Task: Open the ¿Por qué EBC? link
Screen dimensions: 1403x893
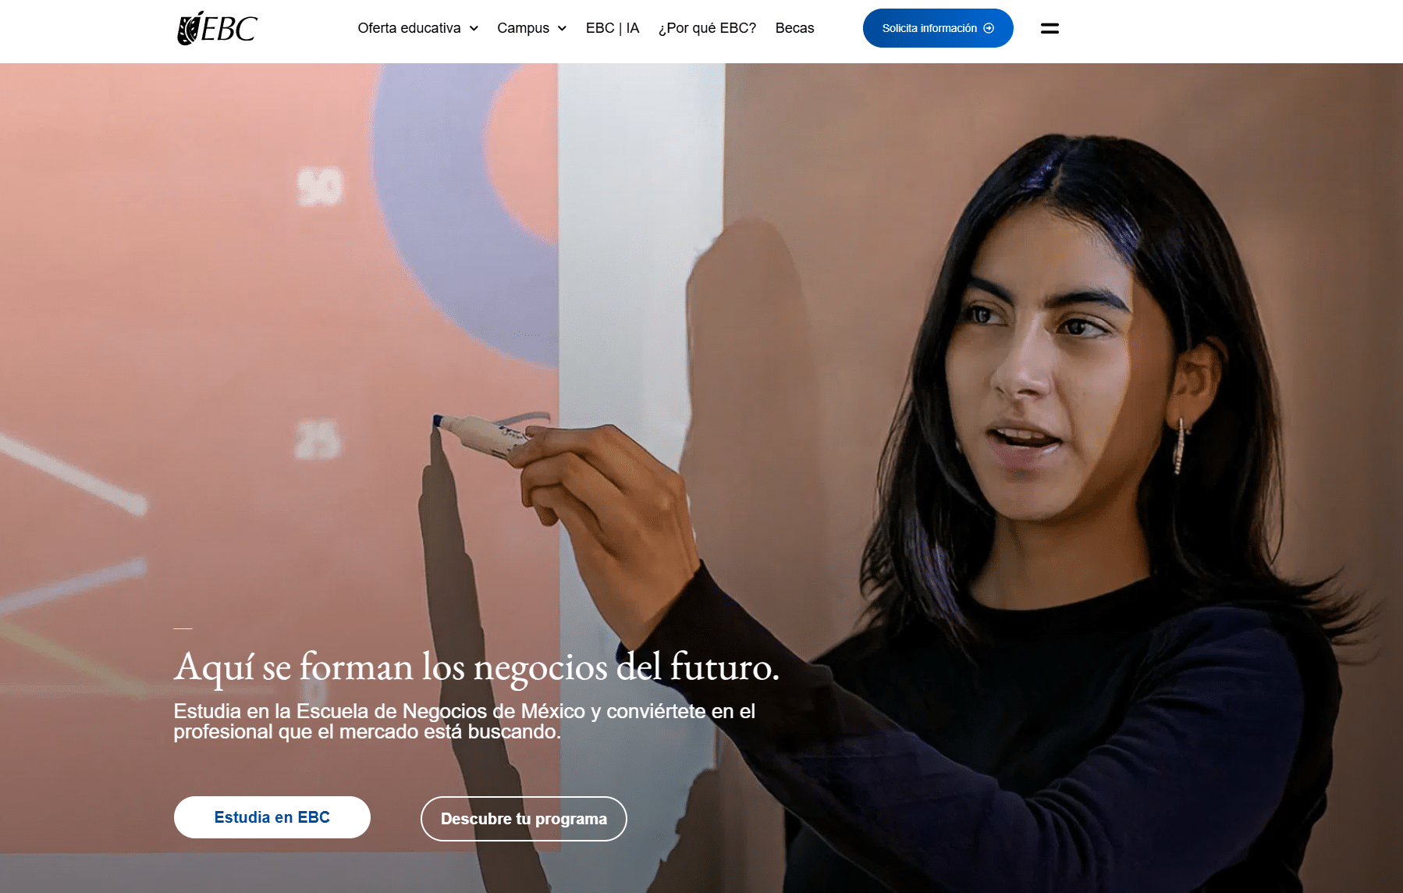Action: tap(707, 28)
